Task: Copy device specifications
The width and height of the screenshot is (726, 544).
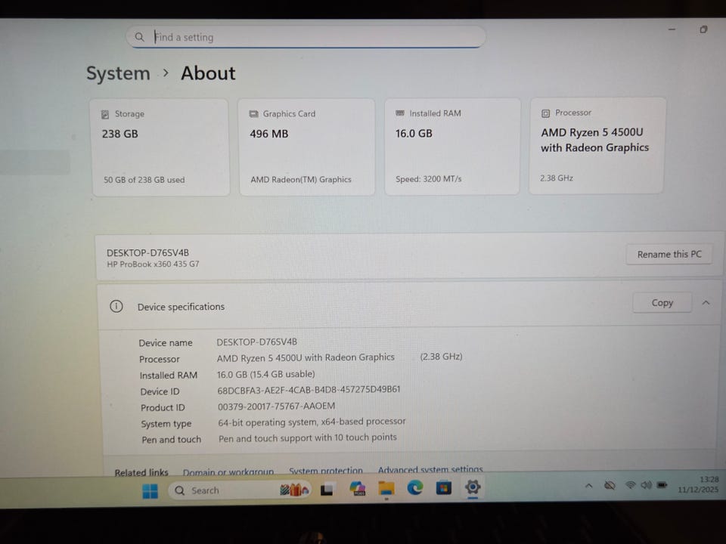Action: [662, 303]
